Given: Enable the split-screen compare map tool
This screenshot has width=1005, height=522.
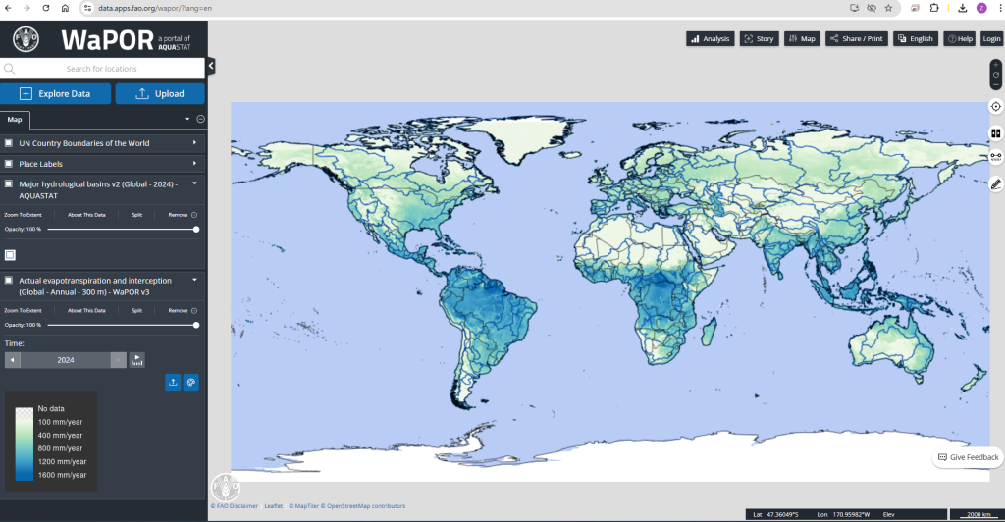Looking at the screenshot, I should click(x=995, y=133).
